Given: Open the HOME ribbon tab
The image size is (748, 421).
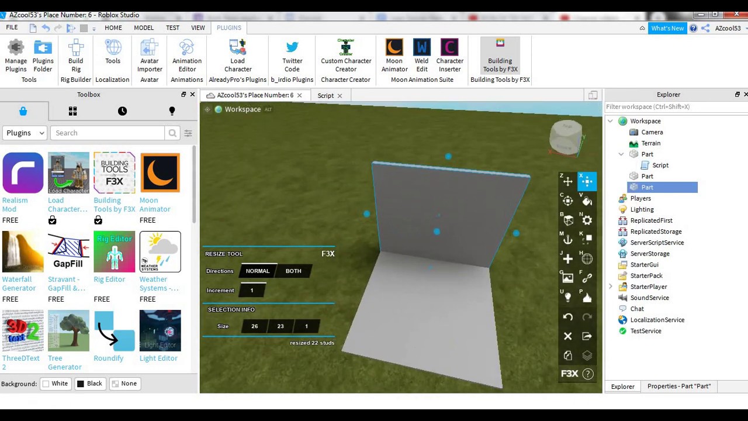Looking at the screenshot, I should click(113, 27).
